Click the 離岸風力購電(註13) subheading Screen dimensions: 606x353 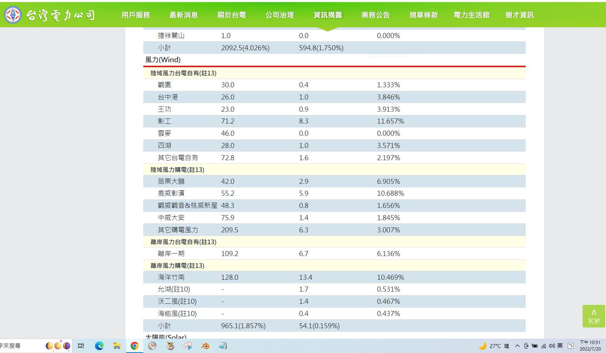click(x=177, y=265)
